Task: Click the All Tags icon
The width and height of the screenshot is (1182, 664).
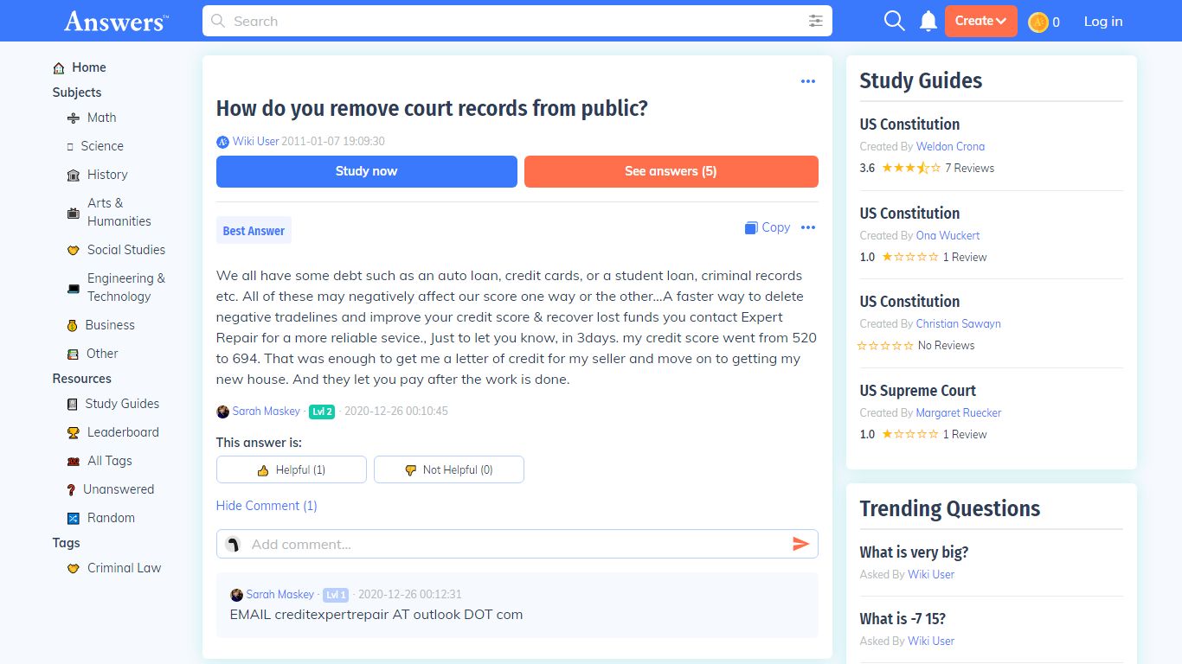Action: (x=74, y=462)
